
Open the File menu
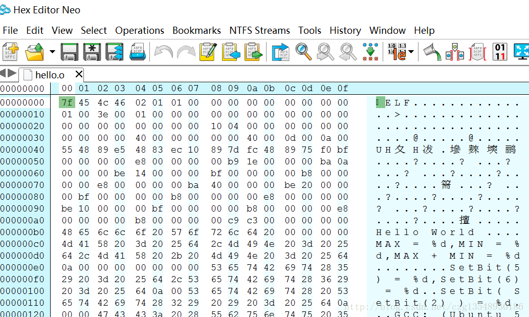pyautogui.click(x=10, y=30)
